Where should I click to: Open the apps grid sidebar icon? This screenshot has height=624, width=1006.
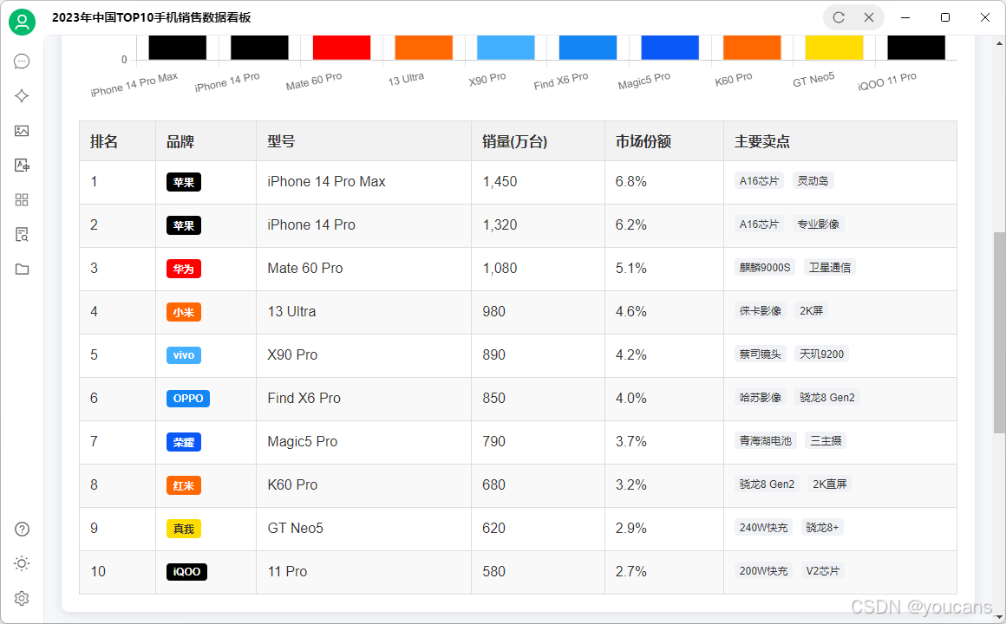pos(22,200)
